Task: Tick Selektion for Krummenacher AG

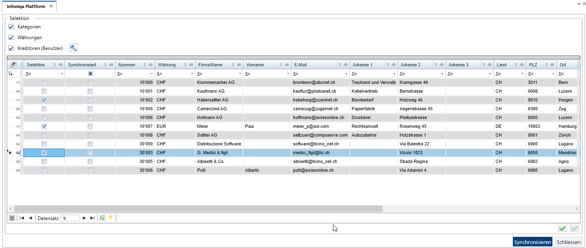Action: [x=44, y=82]
